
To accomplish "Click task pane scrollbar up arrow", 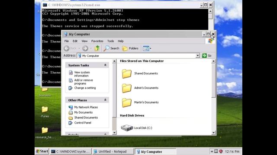I will pyautogui.click(x=114, y=61).
